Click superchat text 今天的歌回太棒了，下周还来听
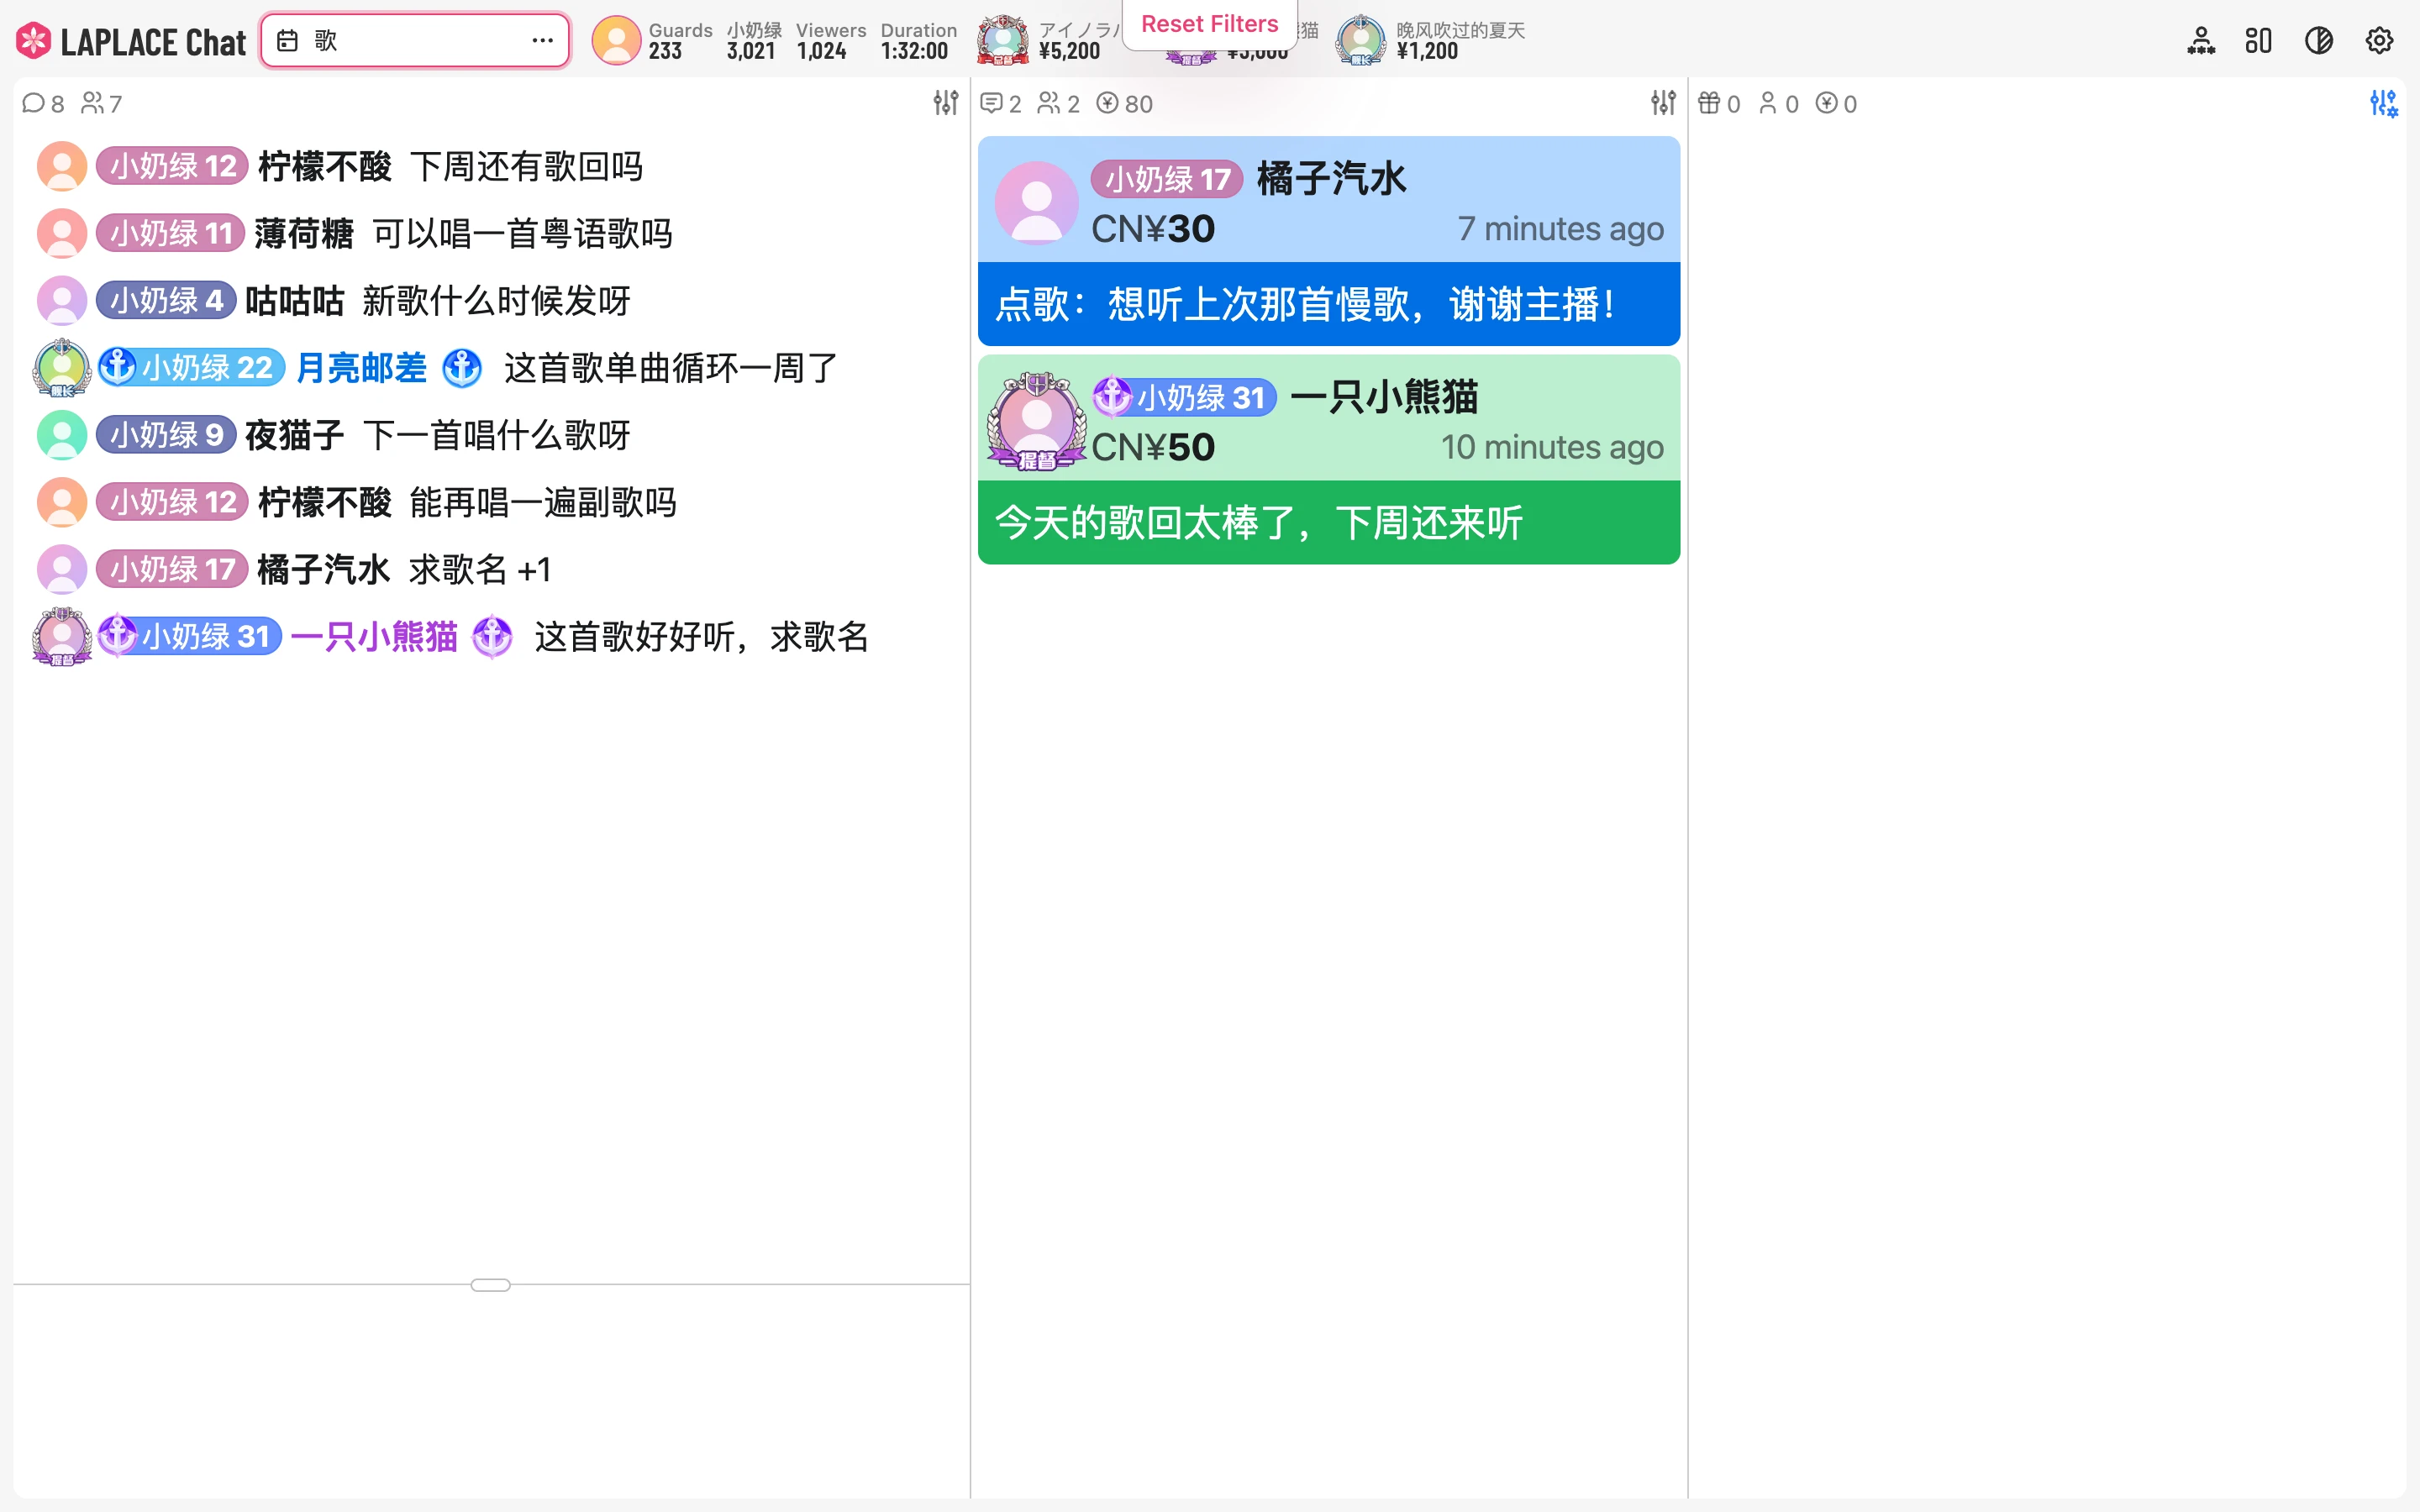Viewport: 2420px width, 1512px height. [x=1259, y=523]
